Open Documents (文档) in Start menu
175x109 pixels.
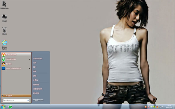pyautogui.click(x=35, y=63)
